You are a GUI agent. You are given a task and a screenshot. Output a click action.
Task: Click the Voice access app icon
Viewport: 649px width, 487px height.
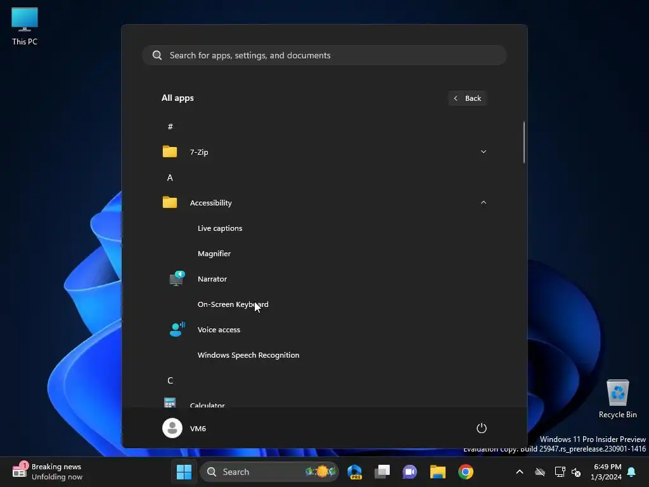point(177,329)
